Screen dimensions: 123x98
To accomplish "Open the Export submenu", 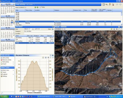I will [x=5, y=64].
